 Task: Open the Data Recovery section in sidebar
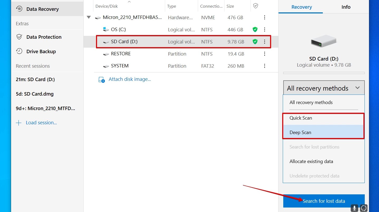42,9
